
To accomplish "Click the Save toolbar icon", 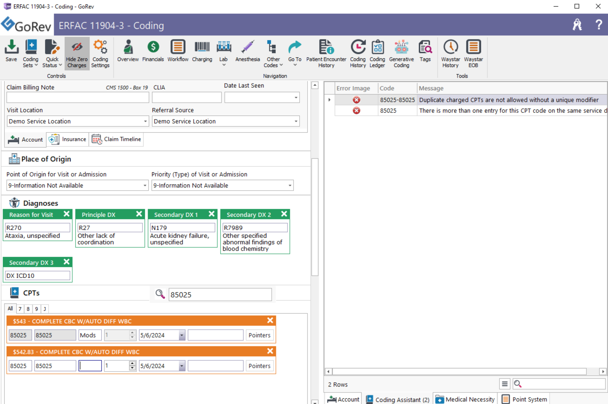I will [11, 51].
